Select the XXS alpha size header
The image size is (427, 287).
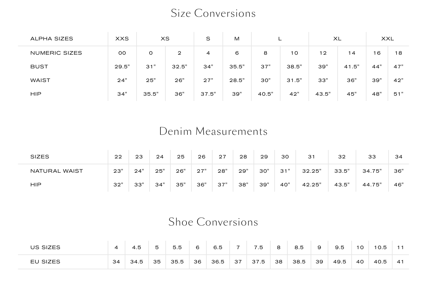coord(122,39)
